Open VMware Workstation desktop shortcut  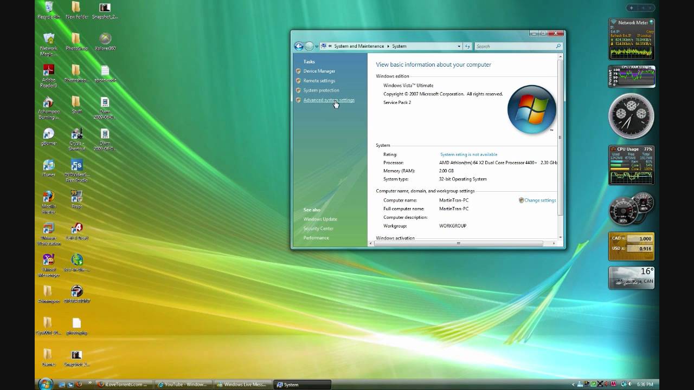click(x=48, y=234)
